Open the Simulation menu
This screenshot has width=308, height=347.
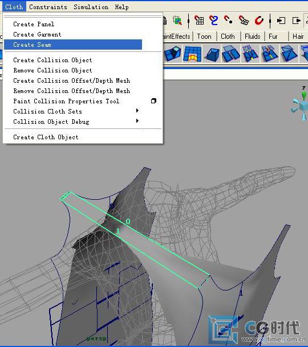click(x=91, y=7)
